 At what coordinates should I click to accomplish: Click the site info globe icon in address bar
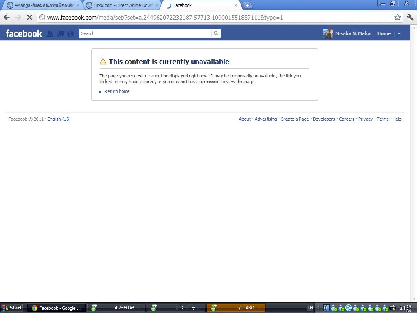click(x=42, y=18)
